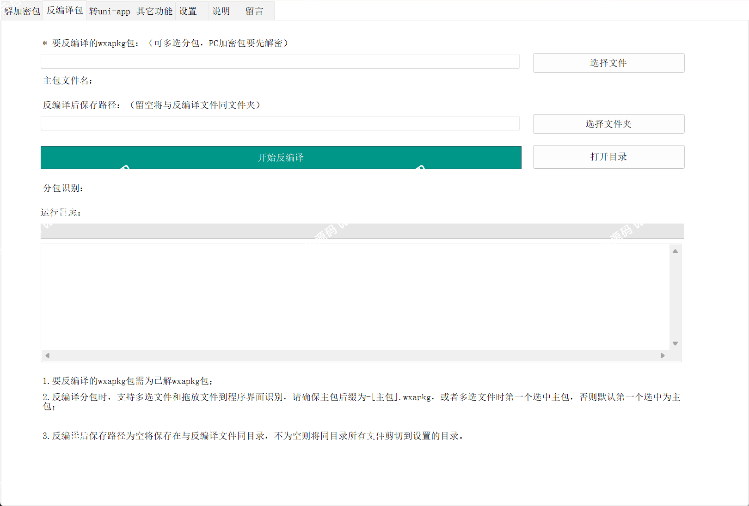Click the left arrow of the horizontal scrollbar

(47, 355)
